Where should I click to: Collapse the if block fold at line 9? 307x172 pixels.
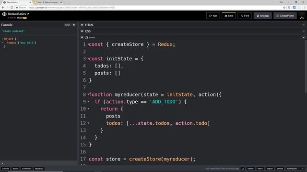(88, 102)
